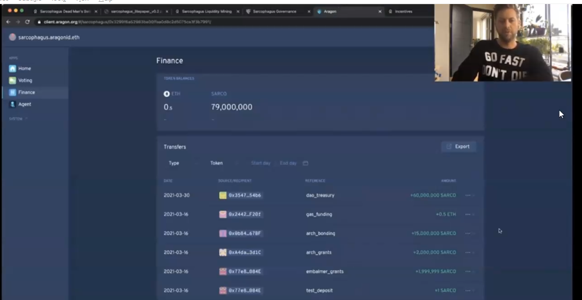Open actions menu for dao_treasury transfer
This screenshot has width=582, height=300.
tap(468, 195)
